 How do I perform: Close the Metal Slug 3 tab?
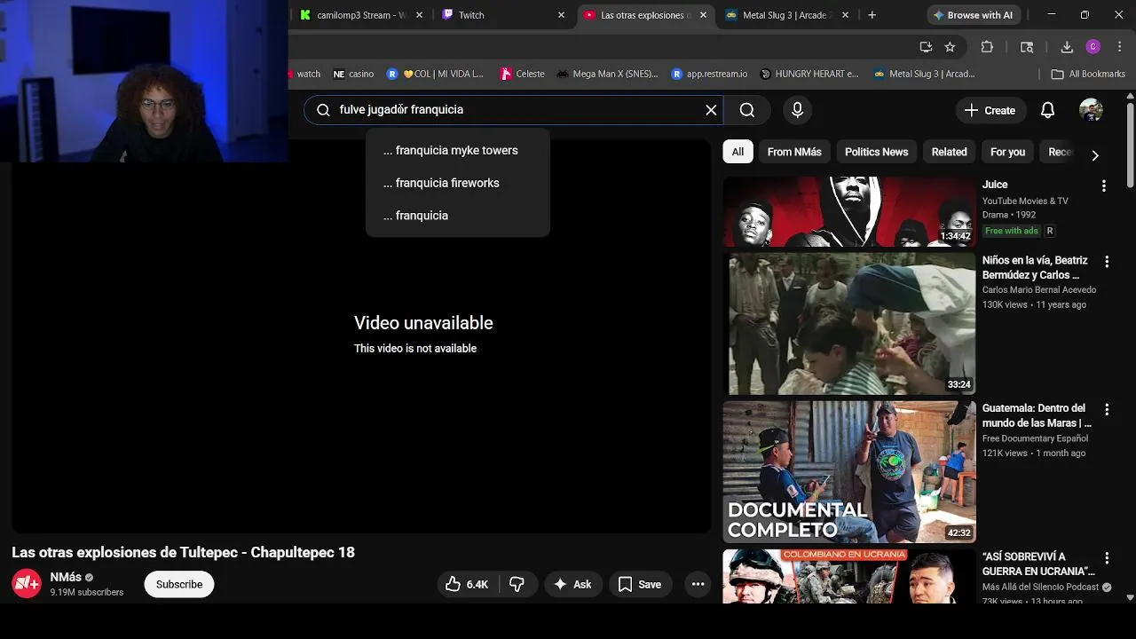point(845,15)
